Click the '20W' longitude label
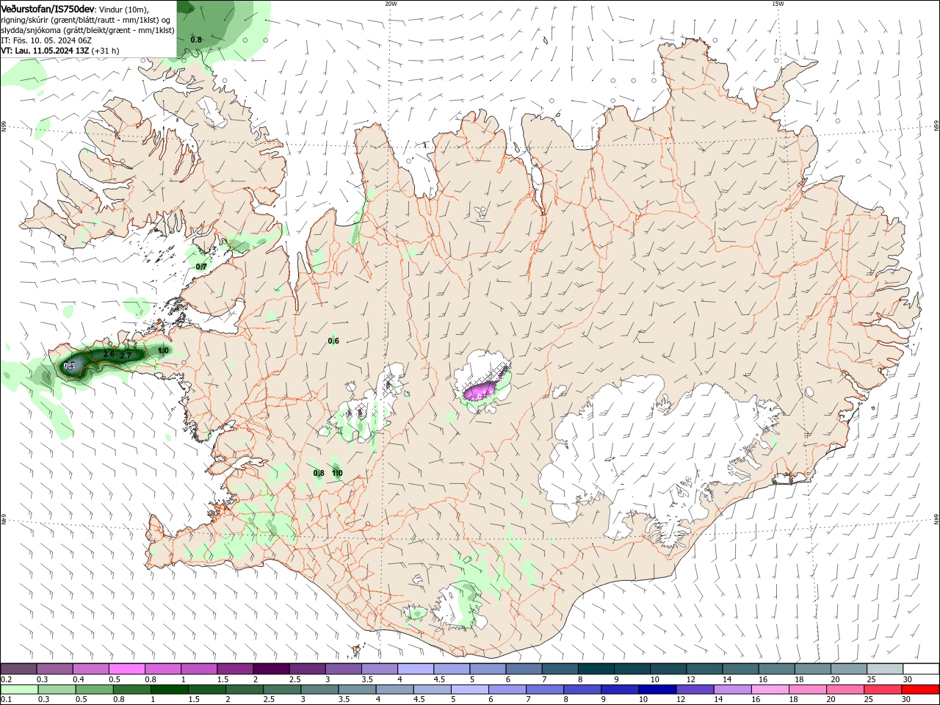The height and width of the screenshot is (705, 940). 391,4
